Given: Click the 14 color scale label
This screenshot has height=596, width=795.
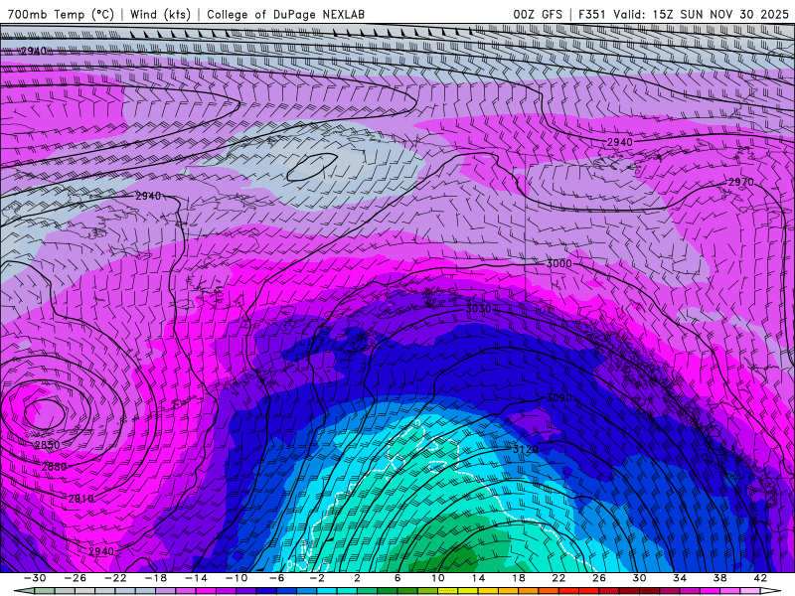Looking at the screenshot, I should click(478, 578).
